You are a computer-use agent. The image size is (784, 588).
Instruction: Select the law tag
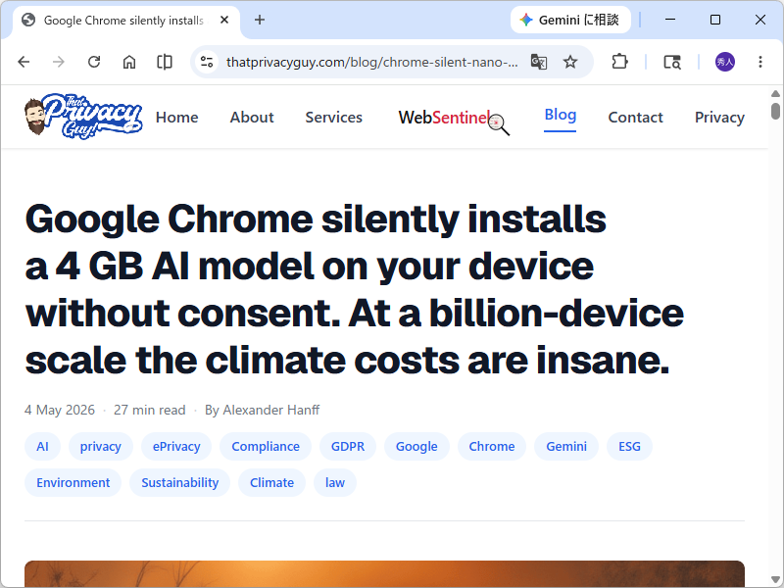(x=335, y=482)
